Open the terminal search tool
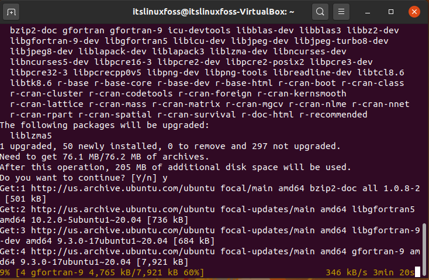The width and height of the screenshot is (429, 280). point(320,12)
